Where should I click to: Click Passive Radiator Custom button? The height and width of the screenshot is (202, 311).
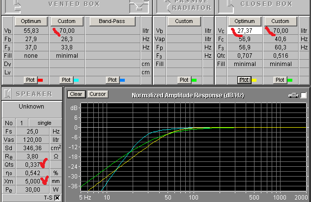184,21
